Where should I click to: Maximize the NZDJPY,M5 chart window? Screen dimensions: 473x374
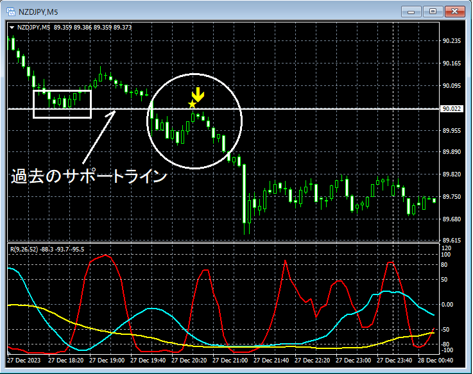click(433, 12)
